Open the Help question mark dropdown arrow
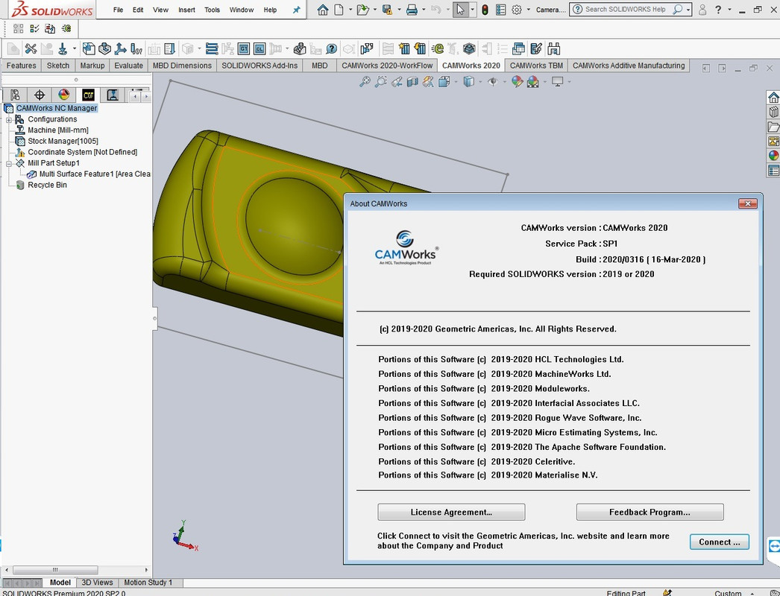780x596 pixels. coord(729,10)
